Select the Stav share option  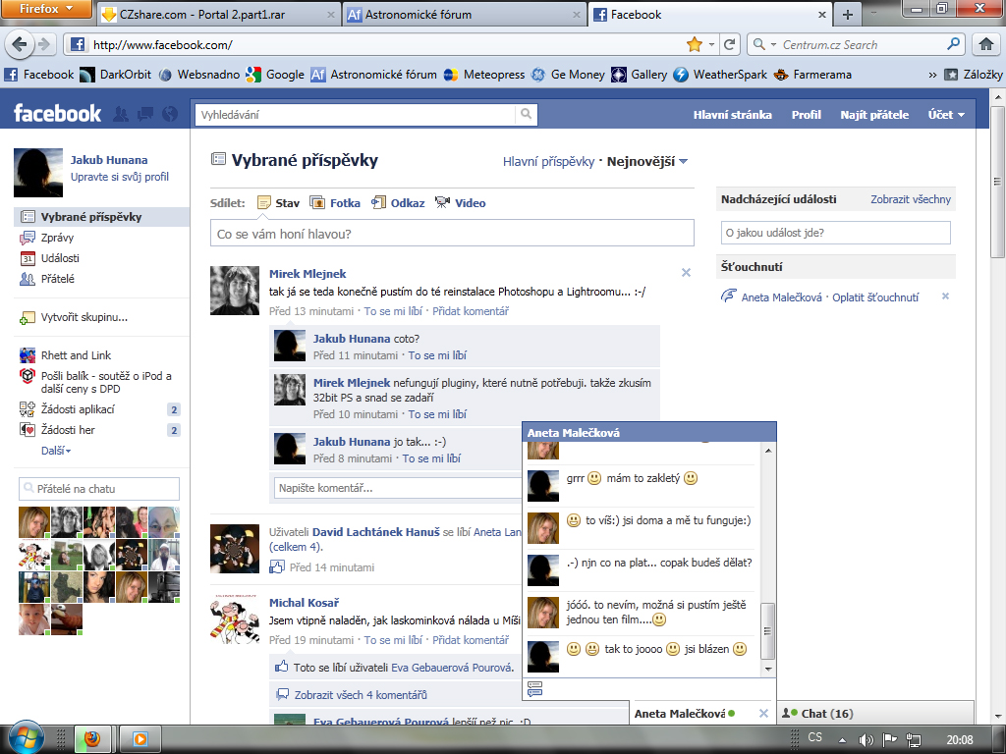click(278, 203)
